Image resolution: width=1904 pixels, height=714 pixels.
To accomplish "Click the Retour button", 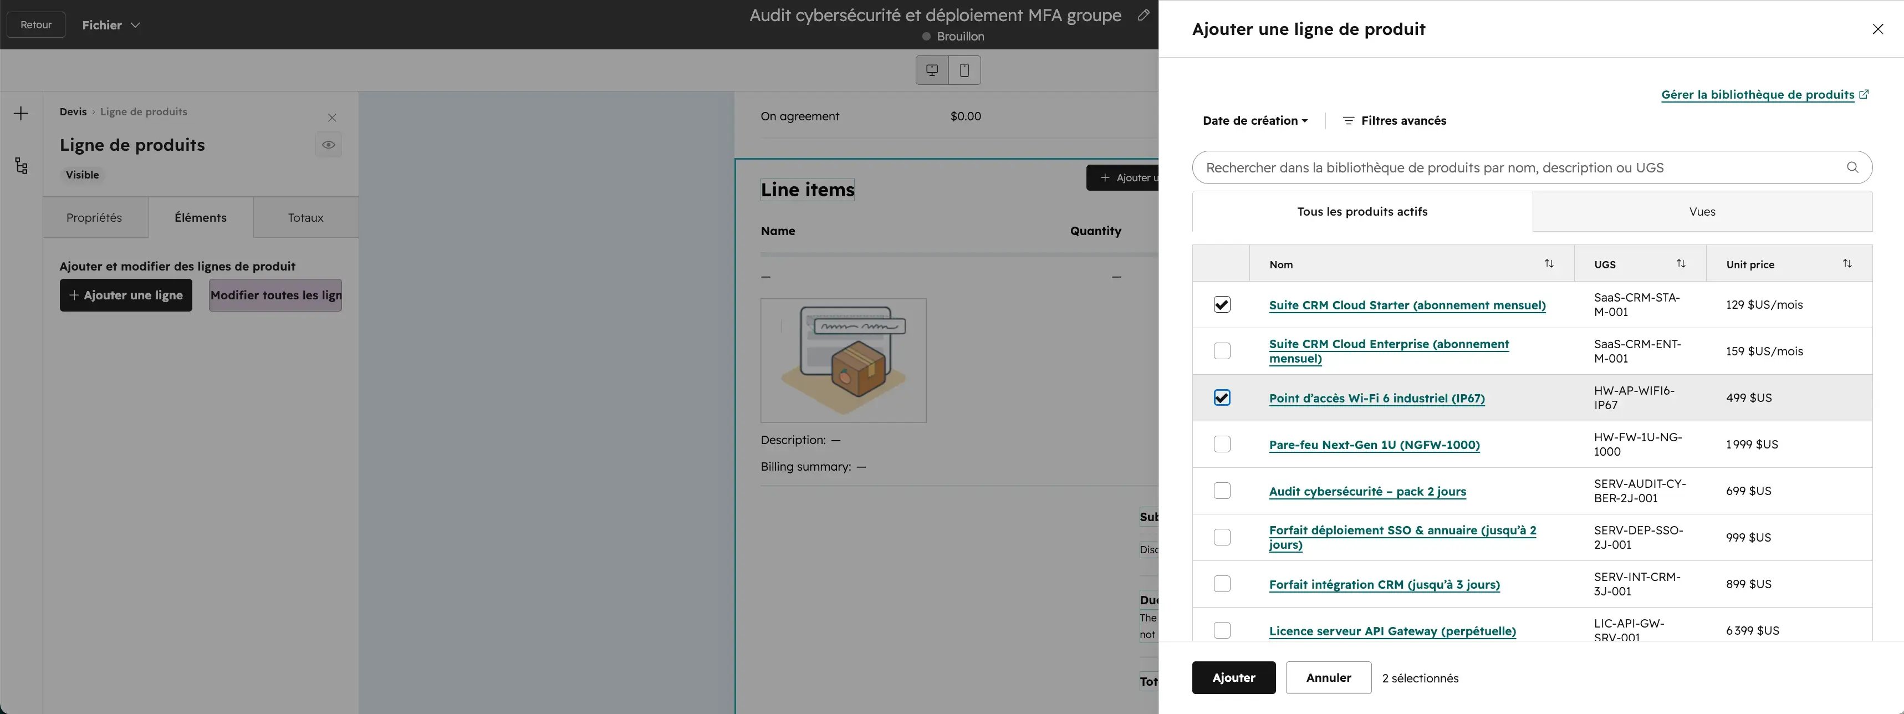I will click(x=36, y=24).
